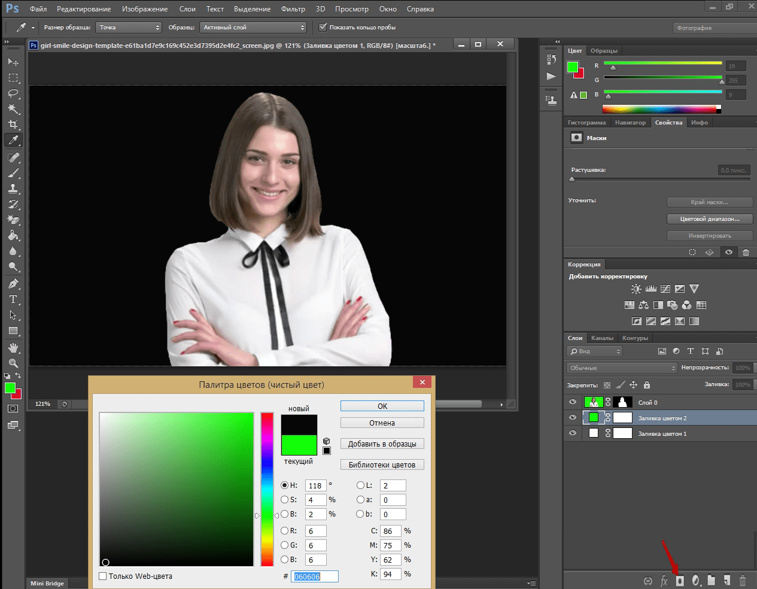The image size is (757, 589).
Task: Expand the blend mode Обычные dropdown
Action: click(621, 368)
